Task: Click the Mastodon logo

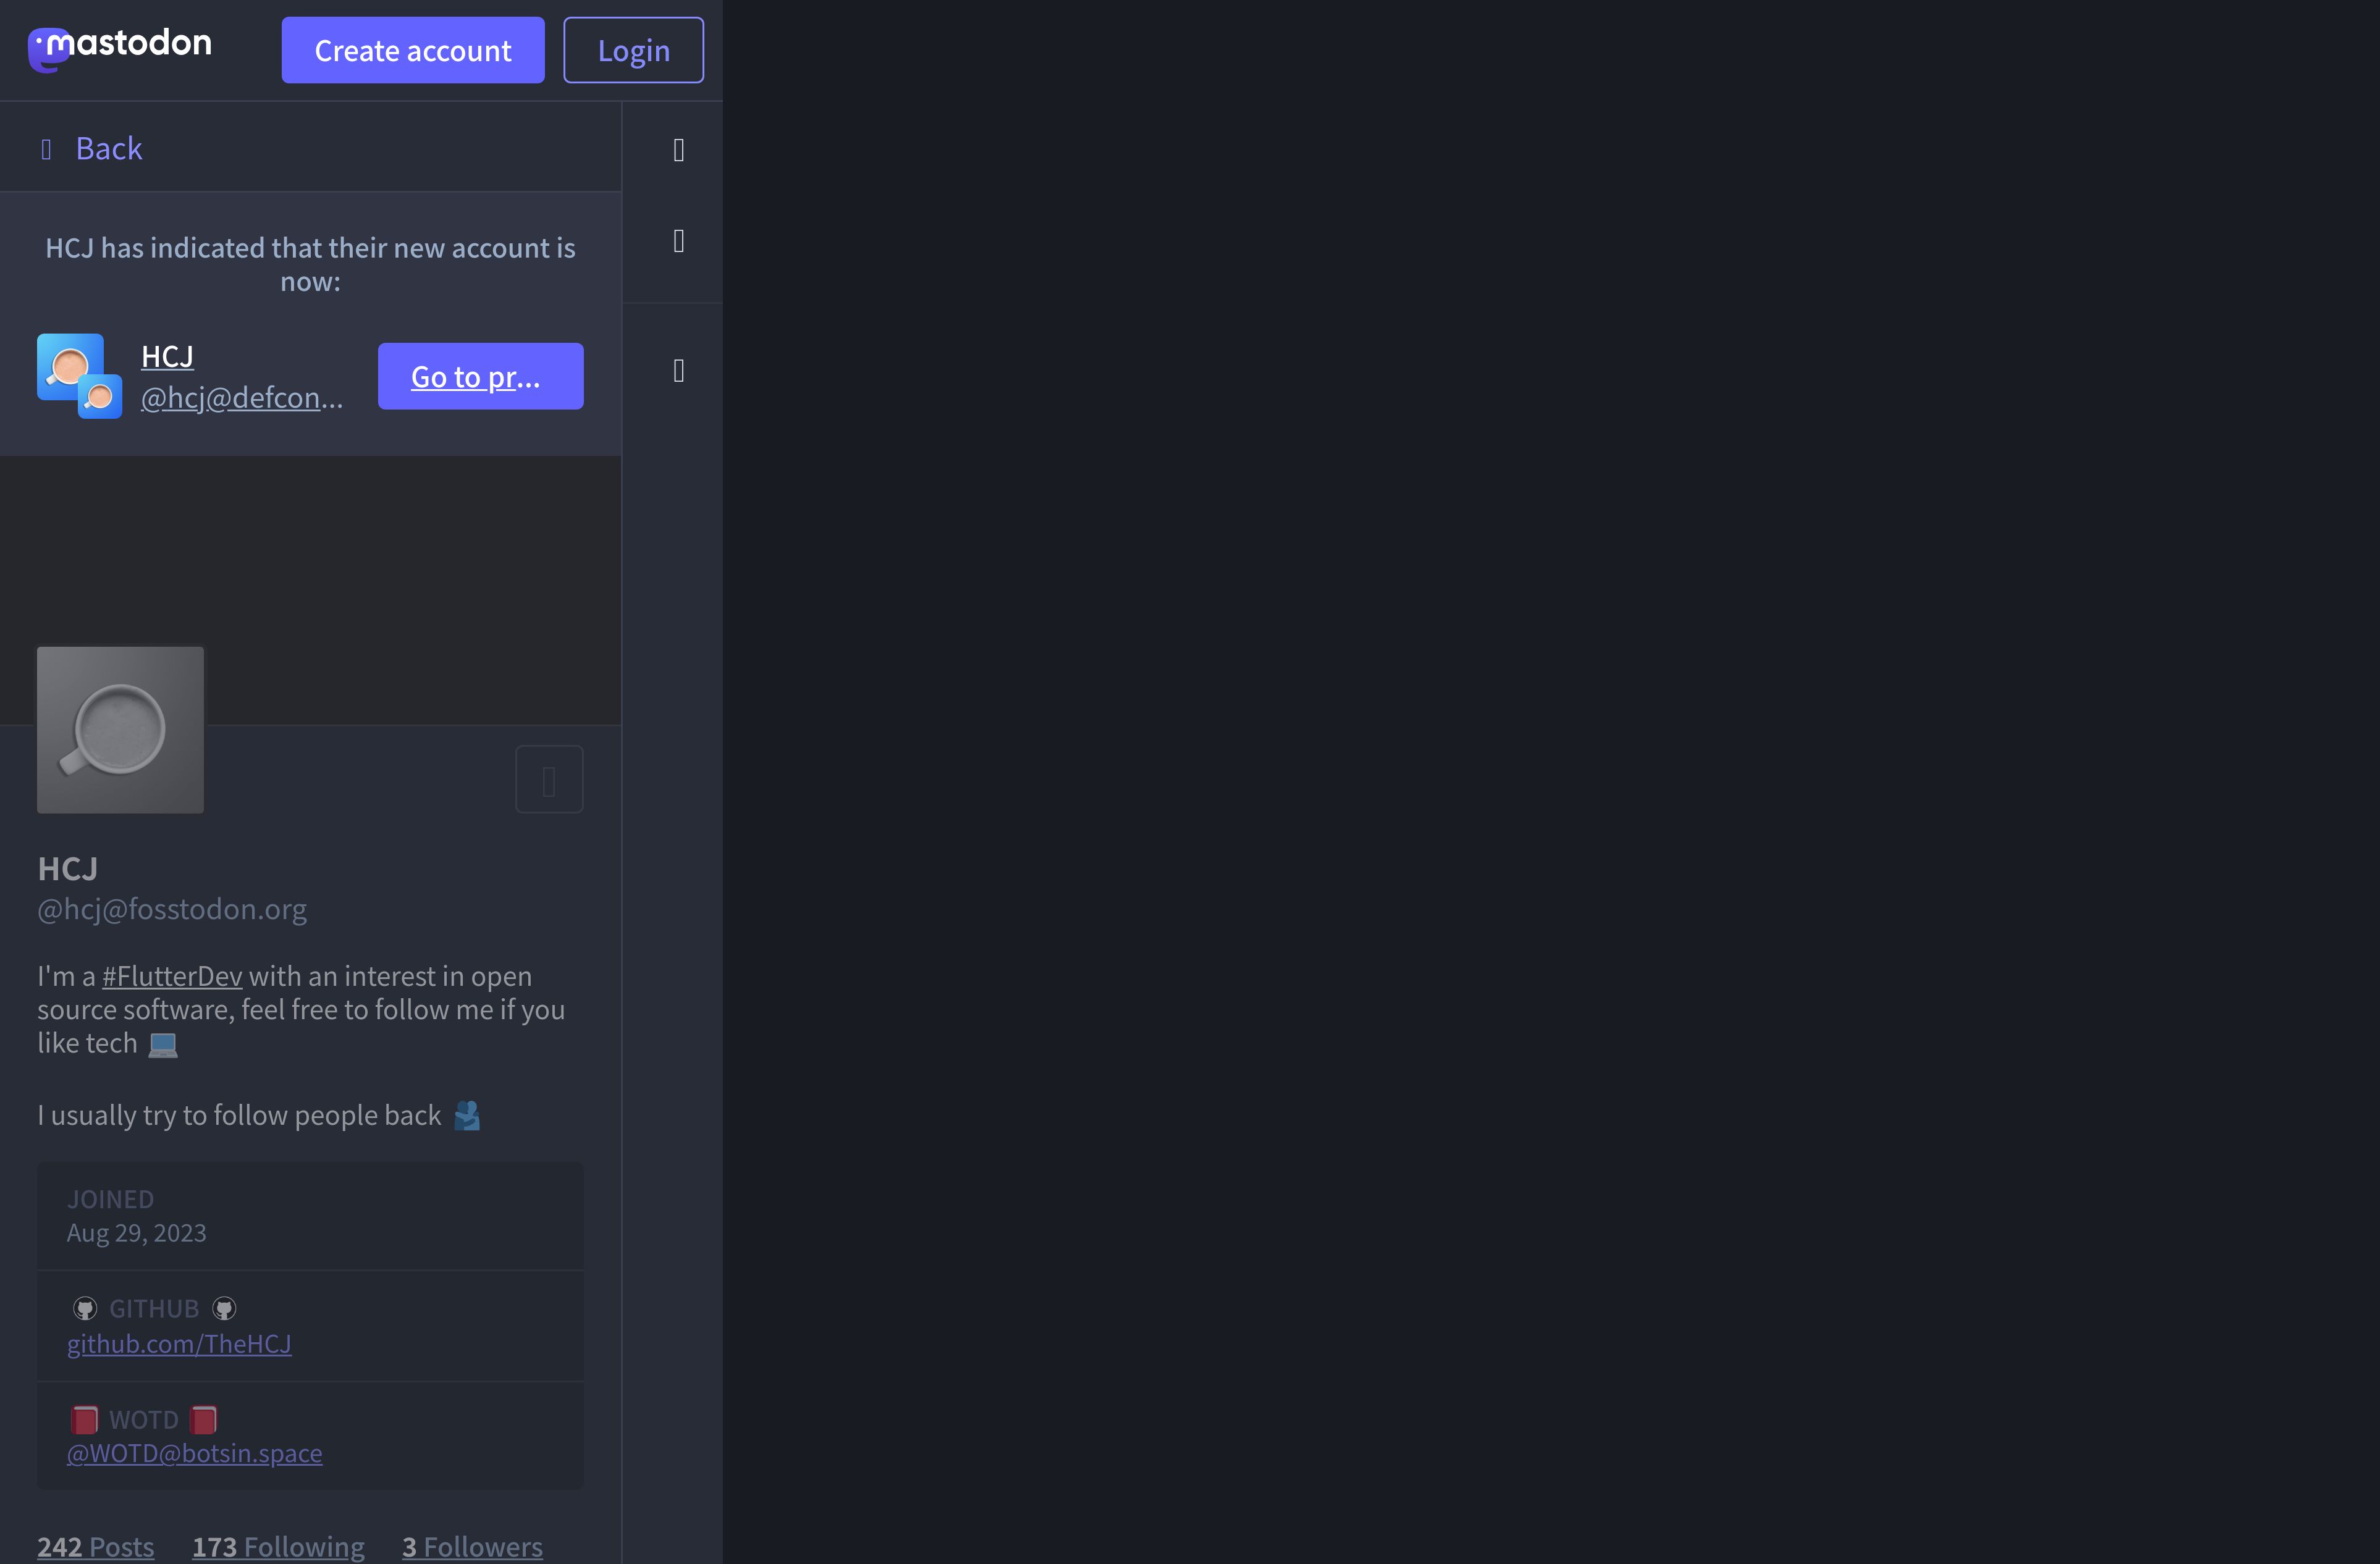Action: point(120,49)
